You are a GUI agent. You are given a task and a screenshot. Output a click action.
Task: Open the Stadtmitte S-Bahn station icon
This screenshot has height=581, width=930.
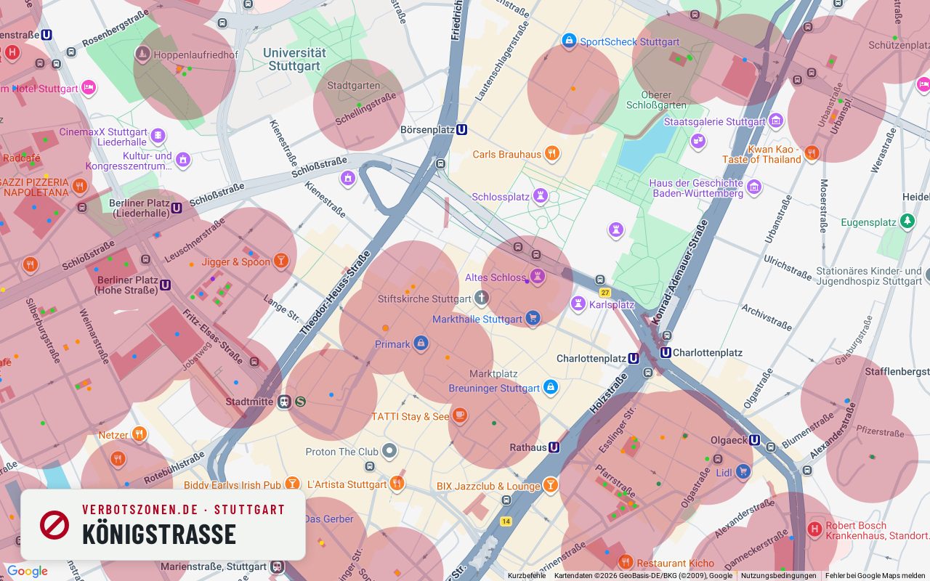pos(300,401)
